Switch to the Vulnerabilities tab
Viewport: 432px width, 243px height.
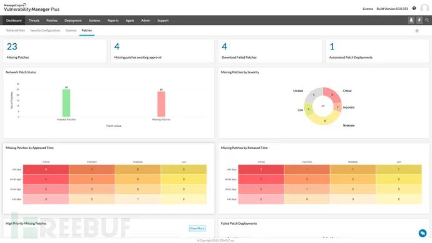point(16,30)
